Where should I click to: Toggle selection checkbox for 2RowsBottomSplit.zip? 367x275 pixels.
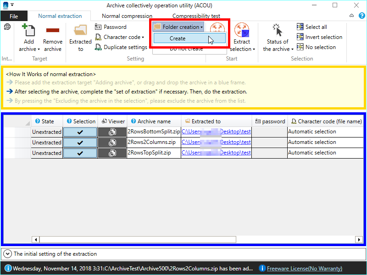click(80, 132)
